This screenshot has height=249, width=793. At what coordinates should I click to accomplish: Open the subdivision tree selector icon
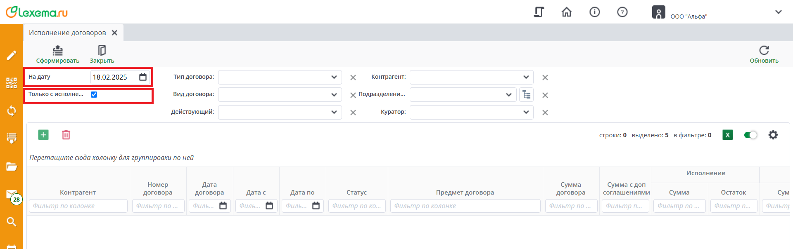527,95
